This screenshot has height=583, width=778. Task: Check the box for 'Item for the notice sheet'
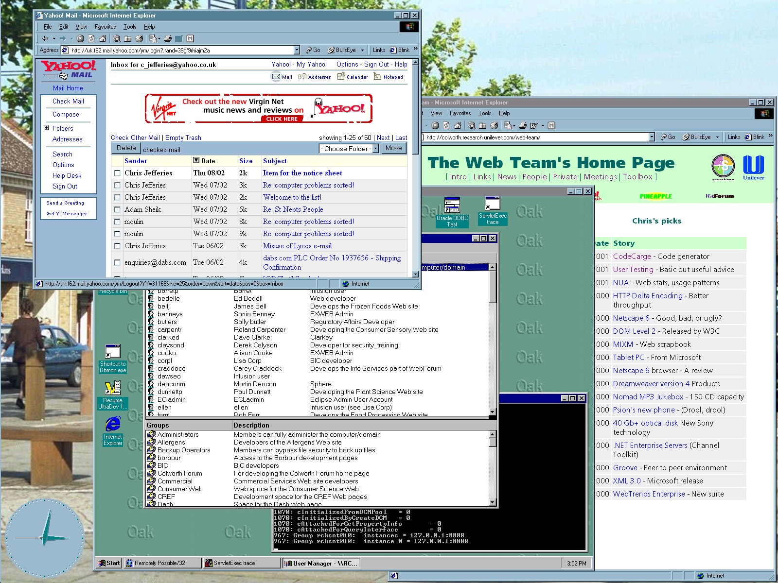117,173
